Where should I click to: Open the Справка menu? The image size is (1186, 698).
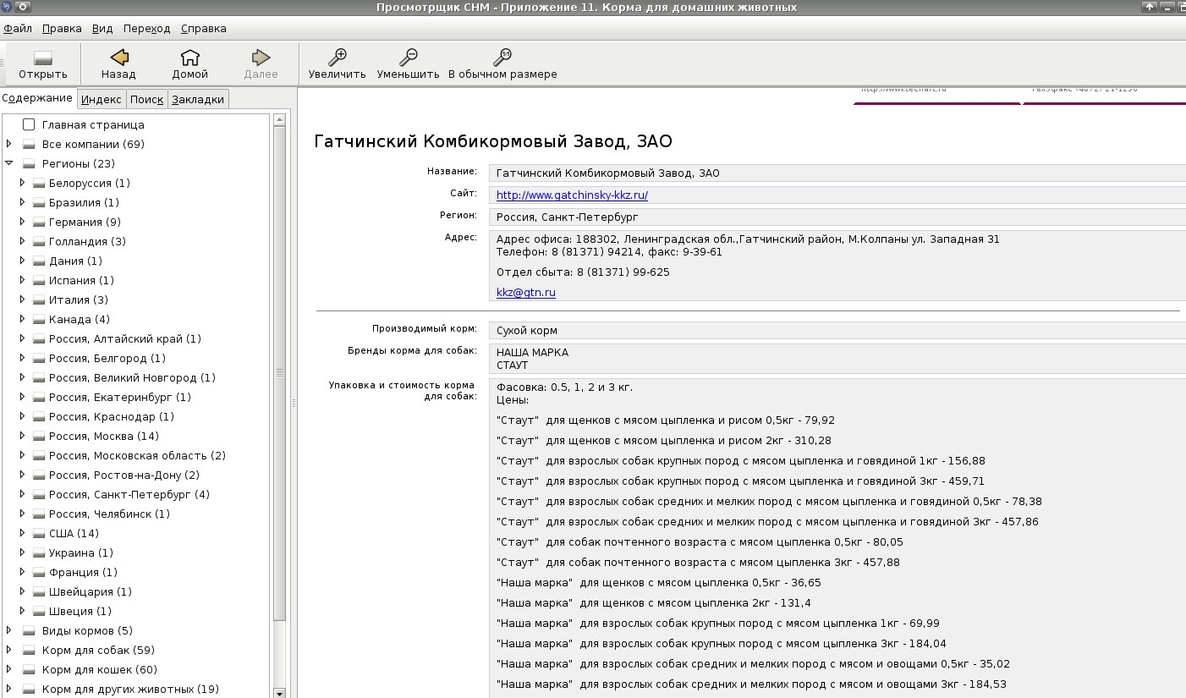click(204, 28)
